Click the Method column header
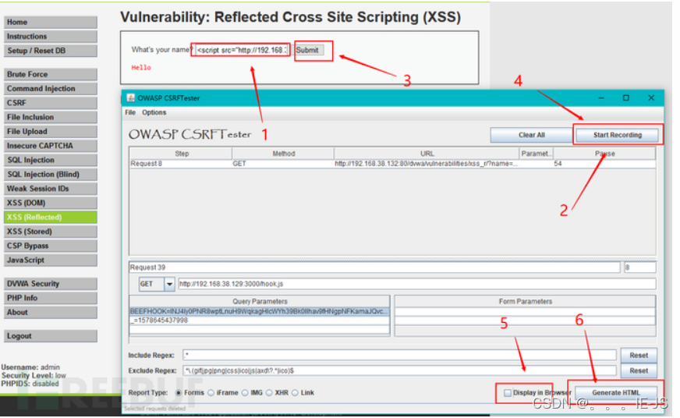Screen dimensions: 680x418 pos(283,154)
